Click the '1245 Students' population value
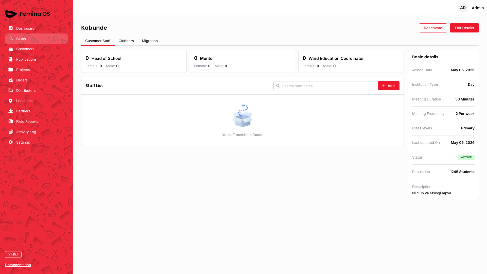 point(462,172)
